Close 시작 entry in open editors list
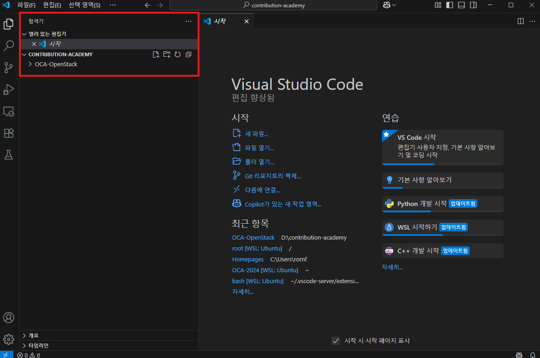The image size is (540, 358). 34,44
